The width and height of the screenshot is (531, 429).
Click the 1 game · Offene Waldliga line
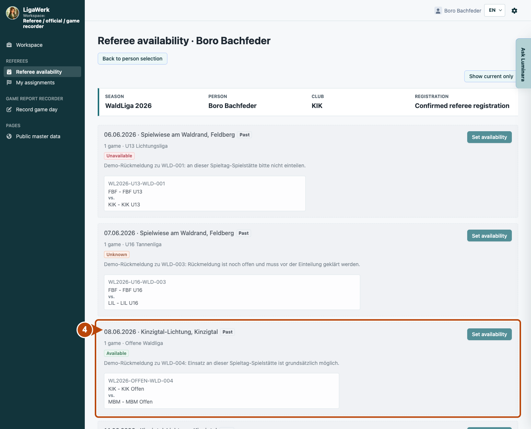click(x=133, y=343)
